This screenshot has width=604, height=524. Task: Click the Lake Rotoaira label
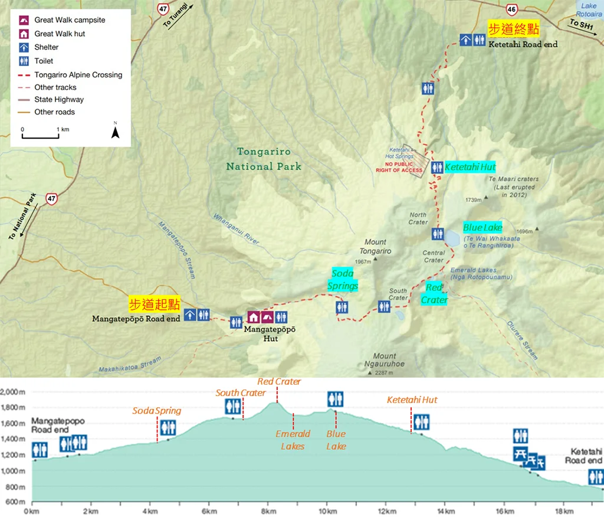point(589,10)
